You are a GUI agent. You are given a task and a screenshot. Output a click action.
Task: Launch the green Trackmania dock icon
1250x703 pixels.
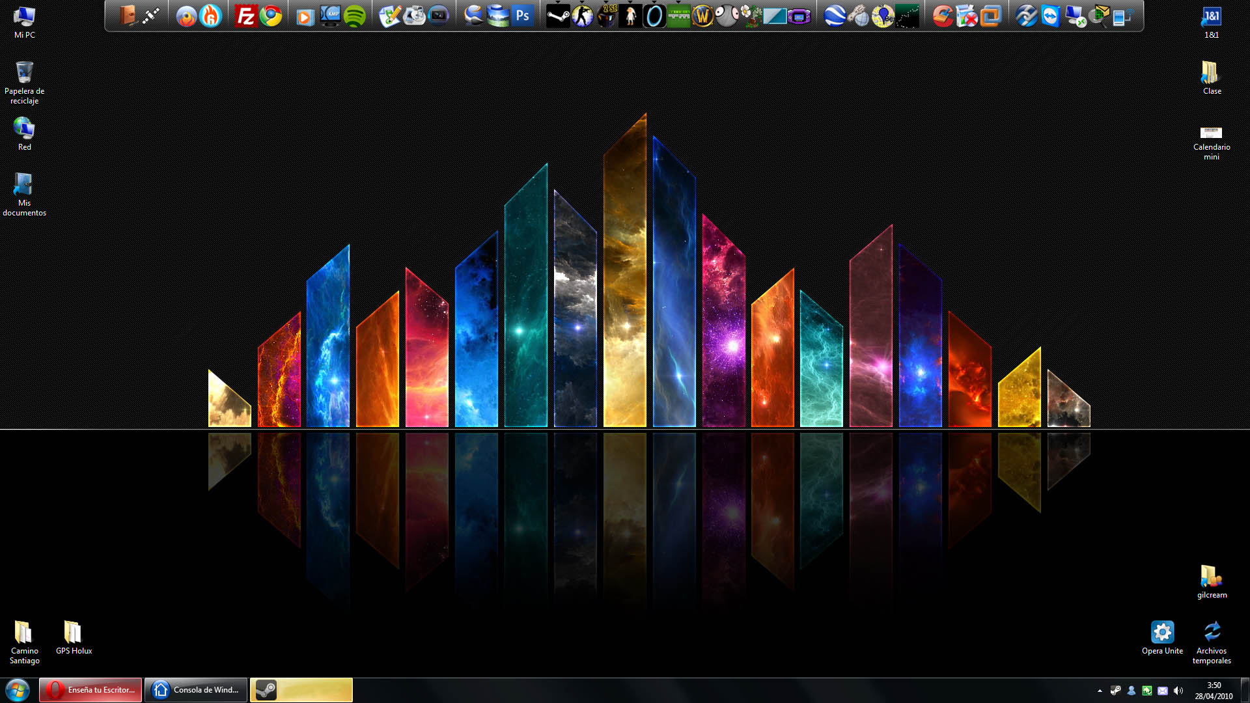678,16
